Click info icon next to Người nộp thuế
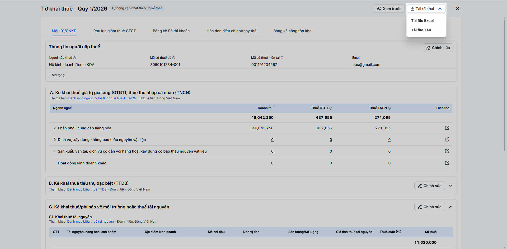Viewport: 507px width, 249px height. (74, 58)
